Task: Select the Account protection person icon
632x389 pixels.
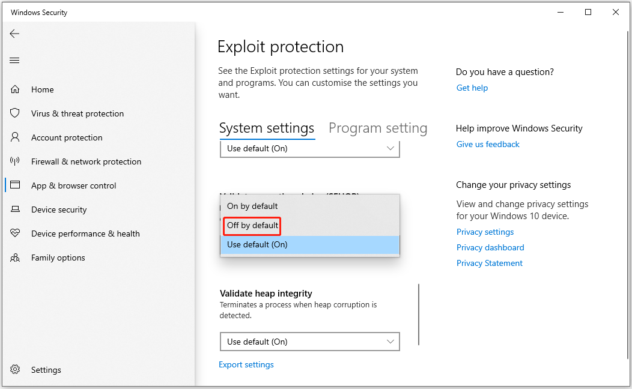Action: click(x=15, y=137)
